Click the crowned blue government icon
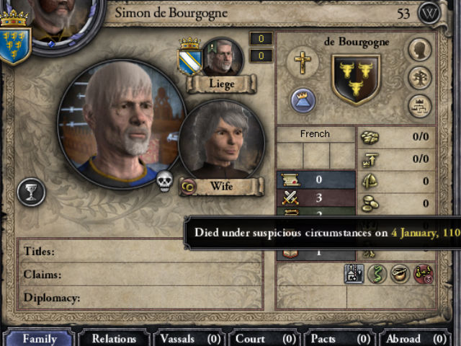Viewport: 461px width, 346px height. point(303,101)
